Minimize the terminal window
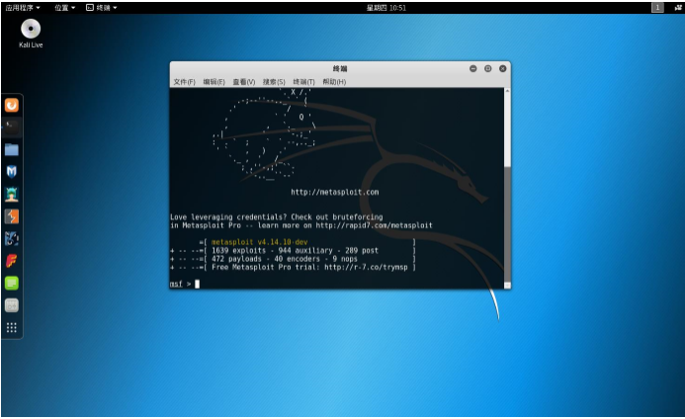This screenshot has width=685, height=419. pos(473,68)
